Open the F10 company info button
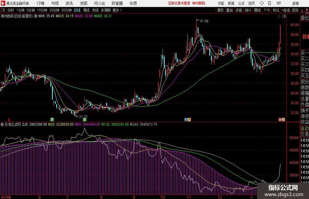 click(267, 10)
